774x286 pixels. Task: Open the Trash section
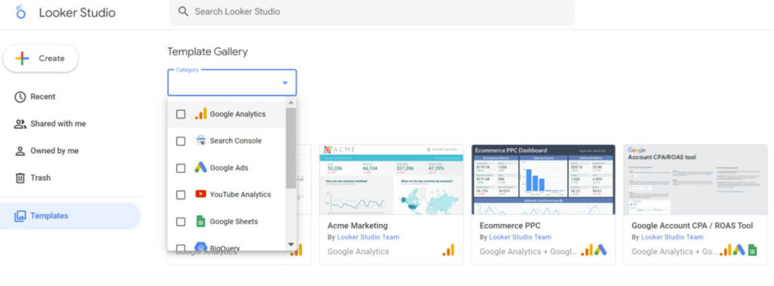41,177
